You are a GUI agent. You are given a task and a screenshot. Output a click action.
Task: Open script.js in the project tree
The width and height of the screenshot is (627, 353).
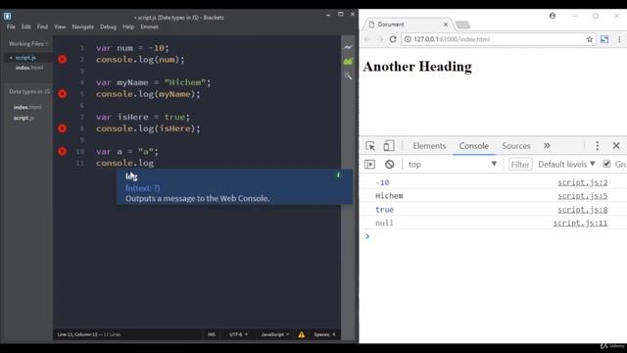pos(24,118)
